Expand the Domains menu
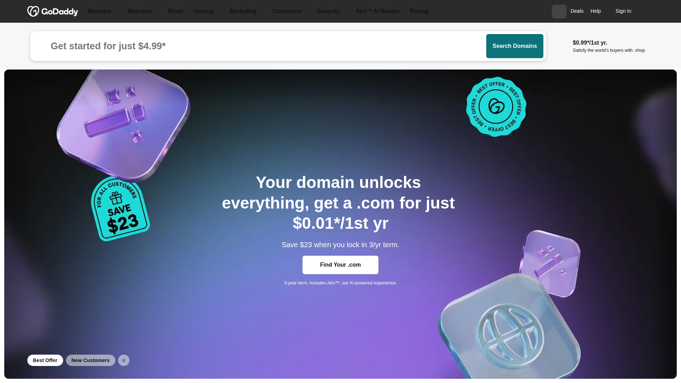The width and height of the screenshot is (681, 383). click(100, 11)
